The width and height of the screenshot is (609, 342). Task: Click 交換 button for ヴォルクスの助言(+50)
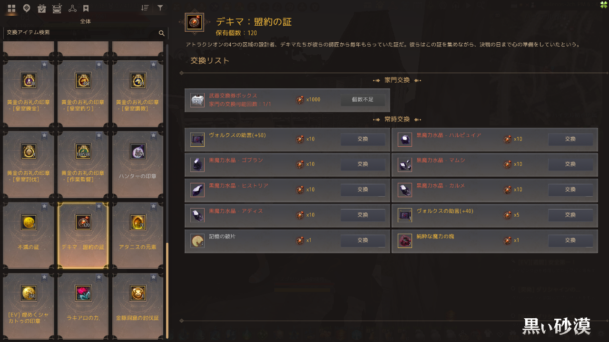363,139
